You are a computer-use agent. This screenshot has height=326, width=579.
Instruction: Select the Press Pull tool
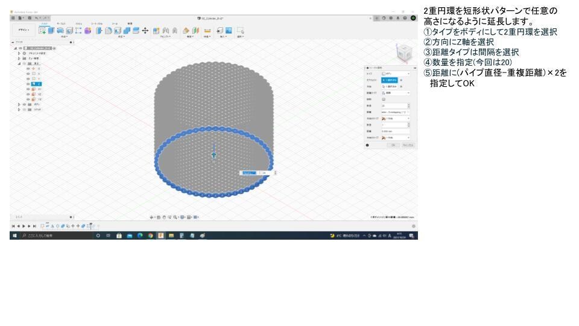(x=100, y=31)
